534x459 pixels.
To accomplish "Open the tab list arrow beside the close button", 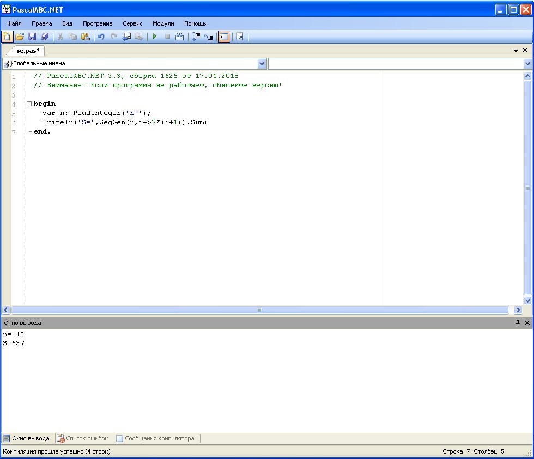I will [x=516, y=50].
